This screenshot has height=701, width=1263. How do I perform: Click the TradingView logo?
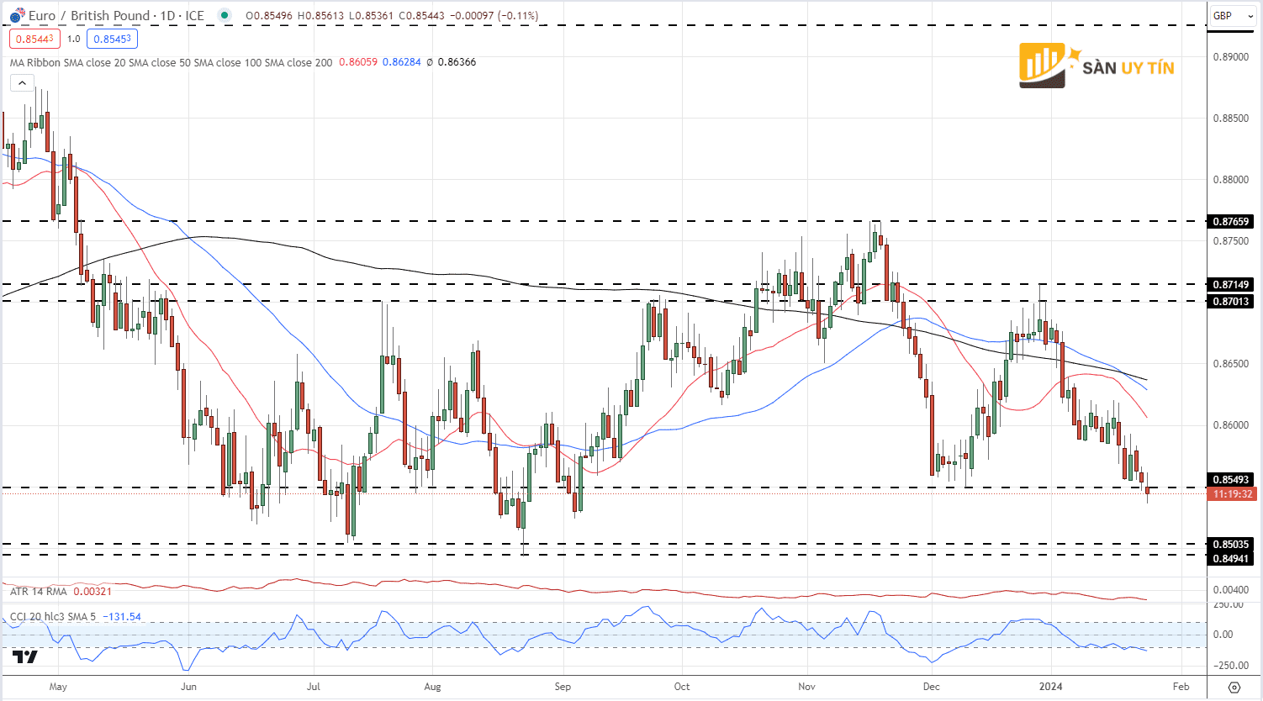click(x=25, y=656)
